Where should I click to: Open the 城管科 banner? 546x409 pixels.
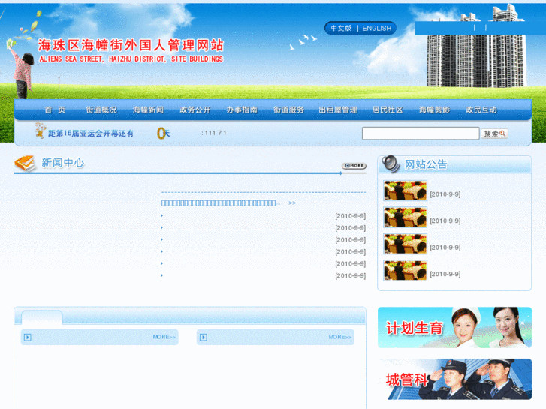click(455, 379)
